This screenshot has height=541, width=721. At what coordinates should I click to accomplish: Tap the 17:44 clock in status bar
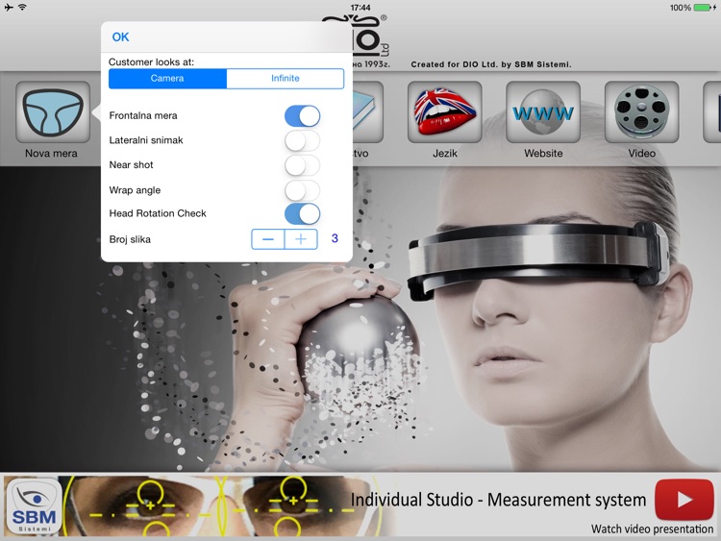pos(360,8)
